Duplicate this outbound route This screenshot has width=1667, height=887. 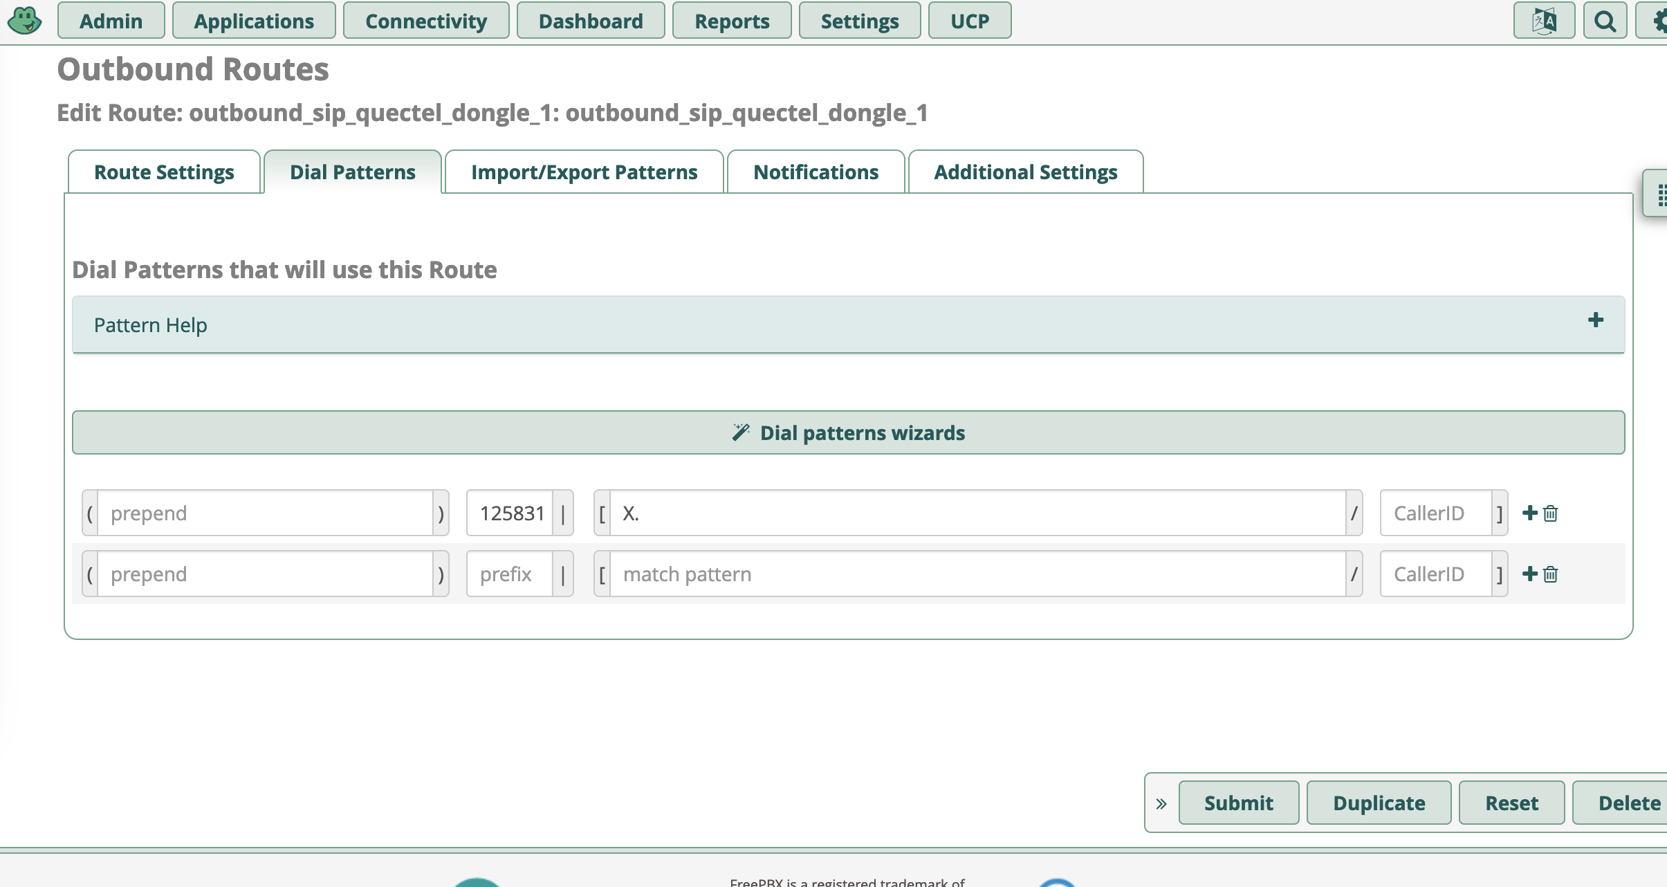(1378, 802)
